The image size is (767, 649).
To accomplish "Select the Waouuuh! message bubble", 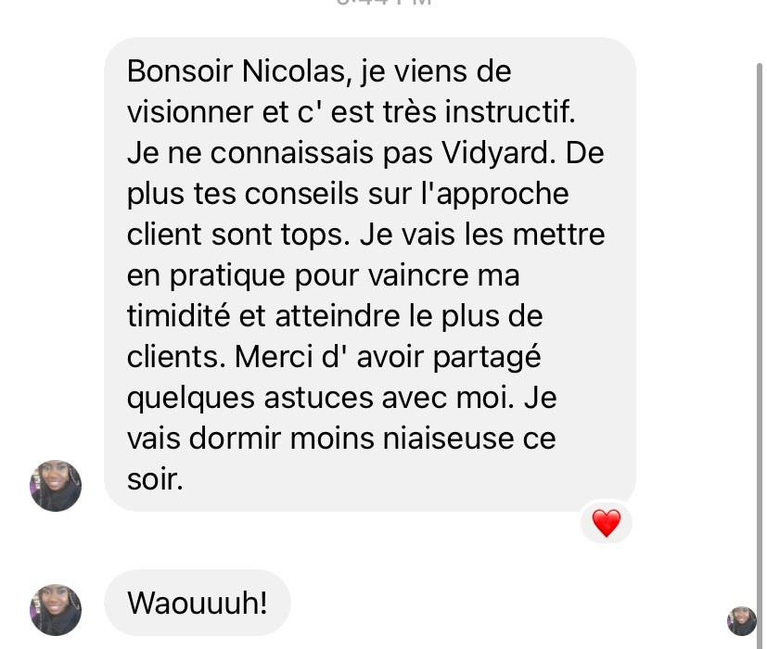I will [x=198, y=603].
